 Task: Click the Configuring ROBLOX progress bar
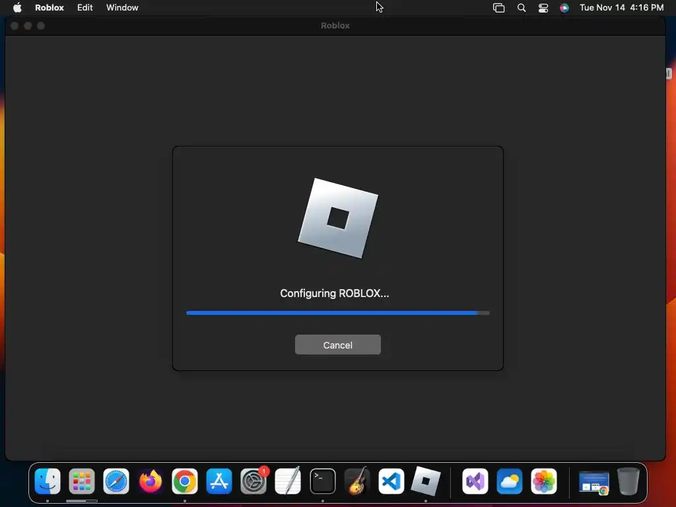(x=337, y=313)
